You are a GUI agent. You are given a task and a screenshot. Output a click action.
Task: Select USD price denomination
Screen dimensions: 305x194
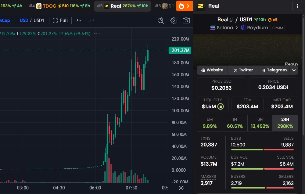click(x=24, y=20)
